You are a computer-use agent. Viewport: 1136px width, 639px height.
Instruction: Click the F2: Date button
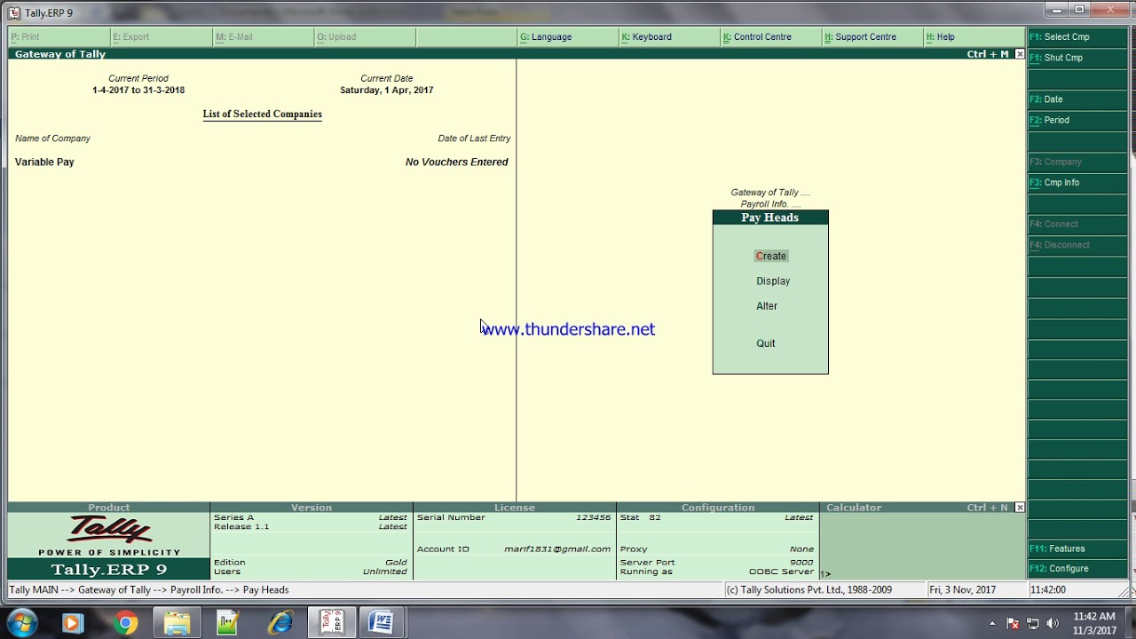coord(1077,99)
